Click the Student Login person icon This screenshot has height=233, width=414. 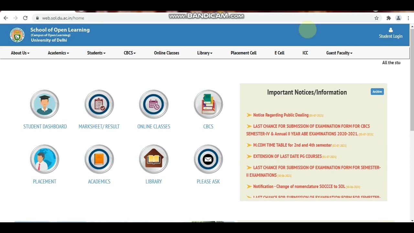[391, 30]
